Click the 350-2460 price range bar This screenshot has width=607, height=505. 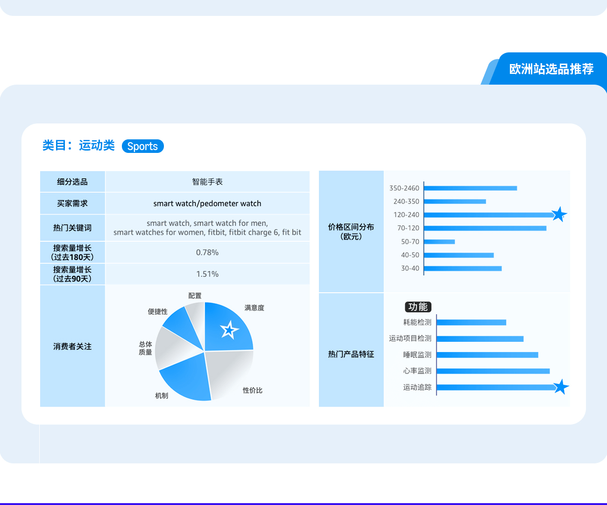[x=470, y=188]
